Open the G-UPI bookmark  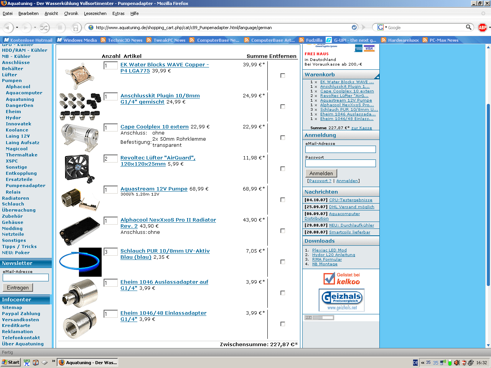coord(351,40)
